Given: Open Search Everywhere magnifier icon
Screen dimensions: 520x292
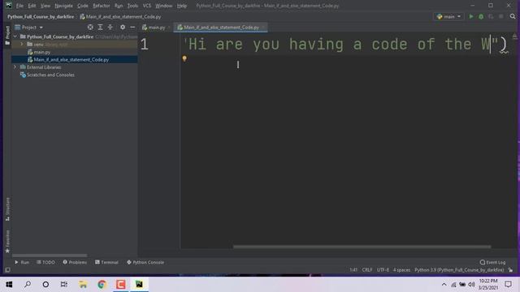Looking at the screenshot, I should [x=513, y=16].
